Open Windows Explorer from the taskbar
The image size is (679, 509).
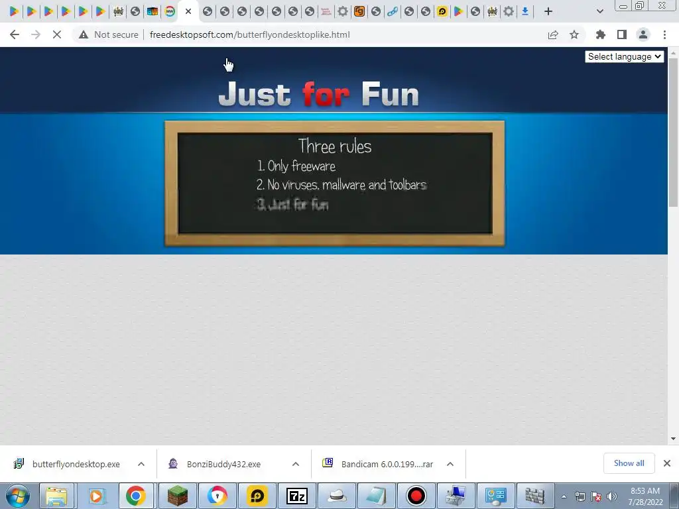pos(57,496)
